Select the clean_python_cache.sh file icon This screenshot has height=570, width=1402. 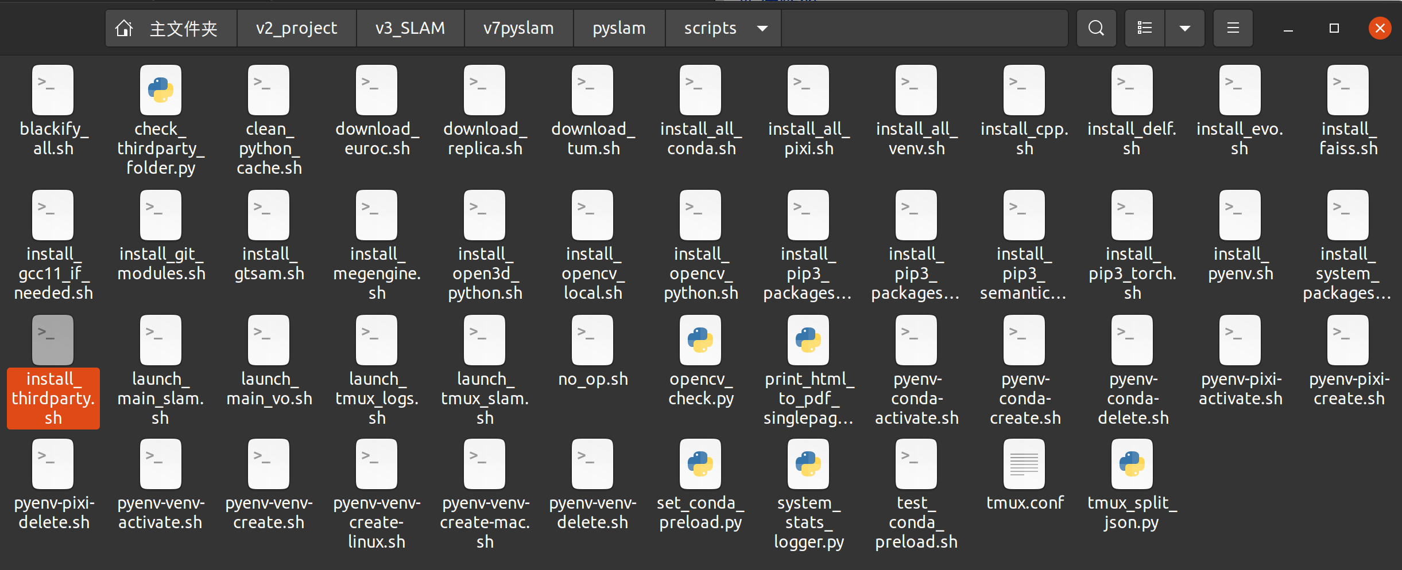[269, 90]
